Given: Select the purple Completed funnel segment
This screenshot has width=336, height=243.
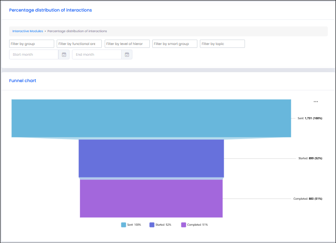Looking at the screenshot, I should pyautogui.click(x=151, y=198).
